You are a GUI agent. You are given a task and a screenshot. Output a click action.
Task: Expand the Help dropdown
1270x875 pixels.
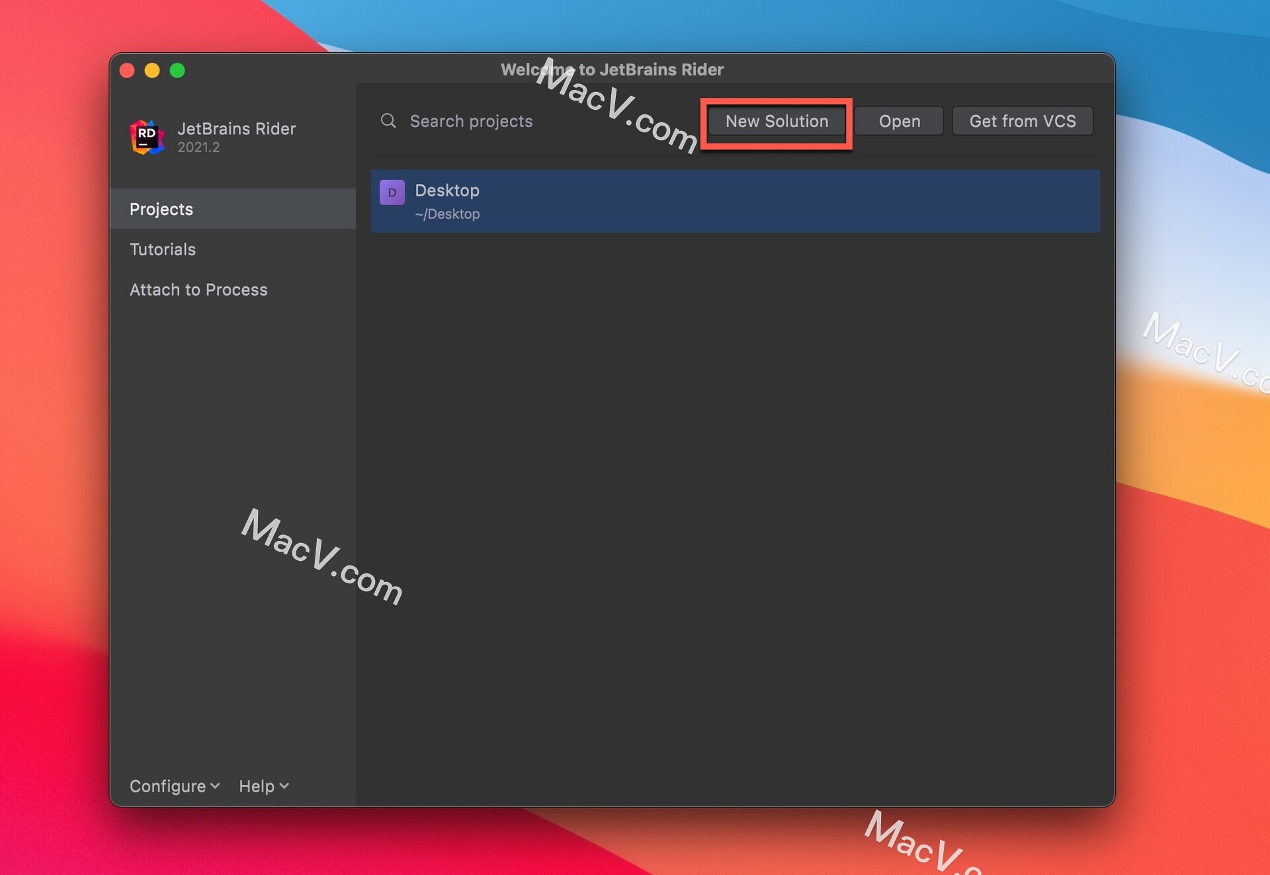pyautogui.click(x=264, y=786)
